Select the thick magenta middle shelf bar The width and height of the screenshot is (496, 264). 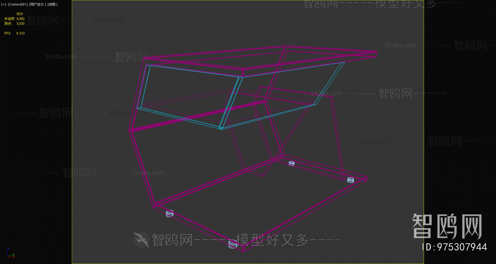pos(198,116)
